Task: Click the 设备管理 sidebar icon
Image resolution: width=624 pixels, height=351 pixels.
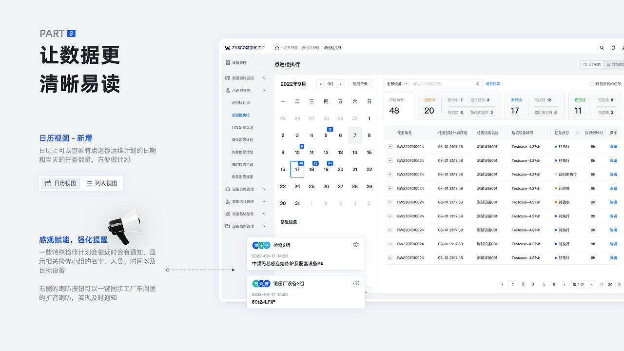Action: point(228,63)
